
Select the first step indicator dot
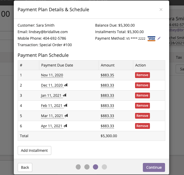(78, 167)
